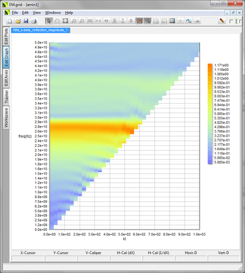245x273 pixels.
Task: Open the File menu
Action: pos(15,13)
